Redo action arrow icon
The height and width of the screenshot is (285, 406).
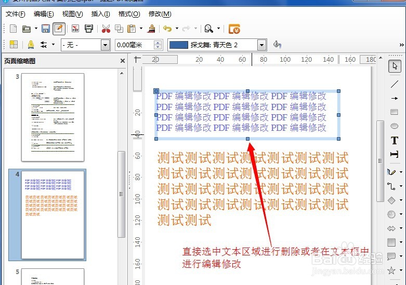pyautogui.click(x=186, y=29)
